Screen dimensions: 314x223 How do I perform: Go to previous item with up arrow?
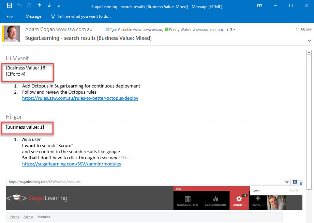39,5
